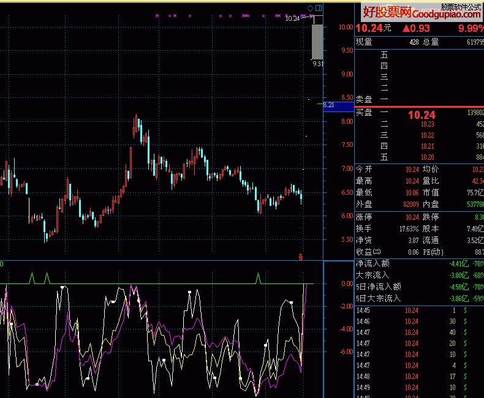Click the large bid-one price 10.24

422,115
